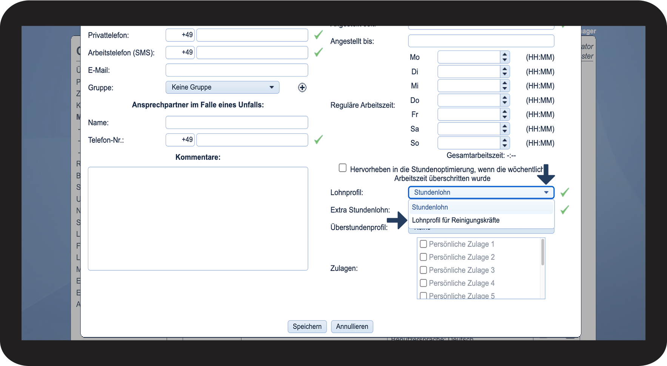Focus the Privattelefon number field

(x=252, y=35)
